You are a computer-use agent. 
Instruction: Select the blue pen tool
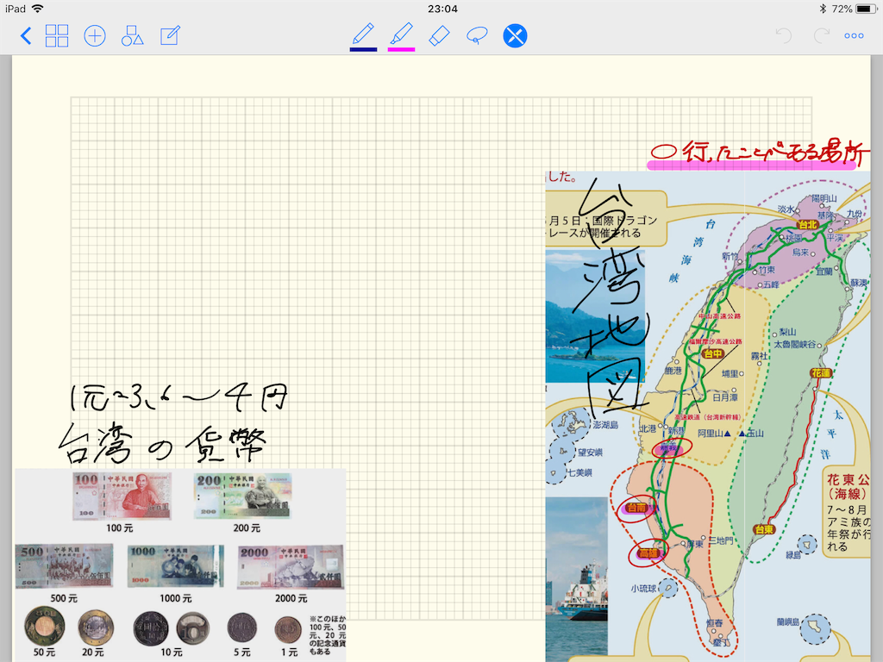tap(363, 34)
